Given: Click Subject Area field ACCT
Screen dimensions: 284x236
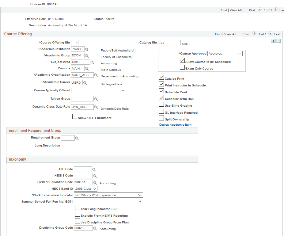Looking at the screenshot, I should [80, 62].
